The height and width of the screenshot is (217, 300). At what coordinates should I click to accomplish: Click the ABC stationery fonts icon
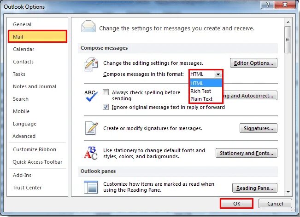(x=91, y=153)
